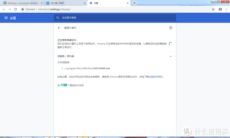This screenshot has height=138, width=230.
Task: Open the settings hamburger menu
Action: tap(6, 18)
